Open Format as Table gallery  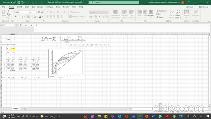pos(124,14)
